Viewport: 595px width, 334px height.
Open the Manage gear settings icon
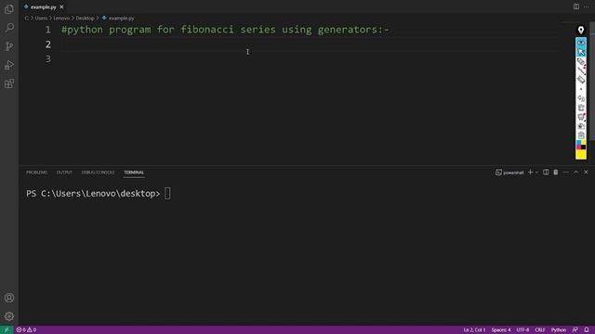click(x=9, y=316)
